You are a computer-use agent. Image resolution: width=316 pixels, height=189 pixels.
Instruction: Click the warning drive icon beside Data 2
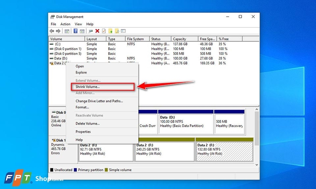click(x=52, y=63)
